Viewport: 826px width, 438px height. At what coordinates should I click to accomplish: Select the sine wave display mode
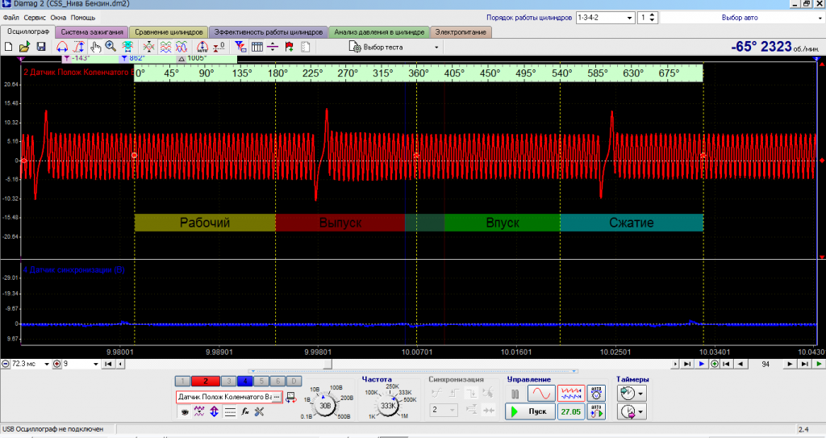[x=541, y=393]
